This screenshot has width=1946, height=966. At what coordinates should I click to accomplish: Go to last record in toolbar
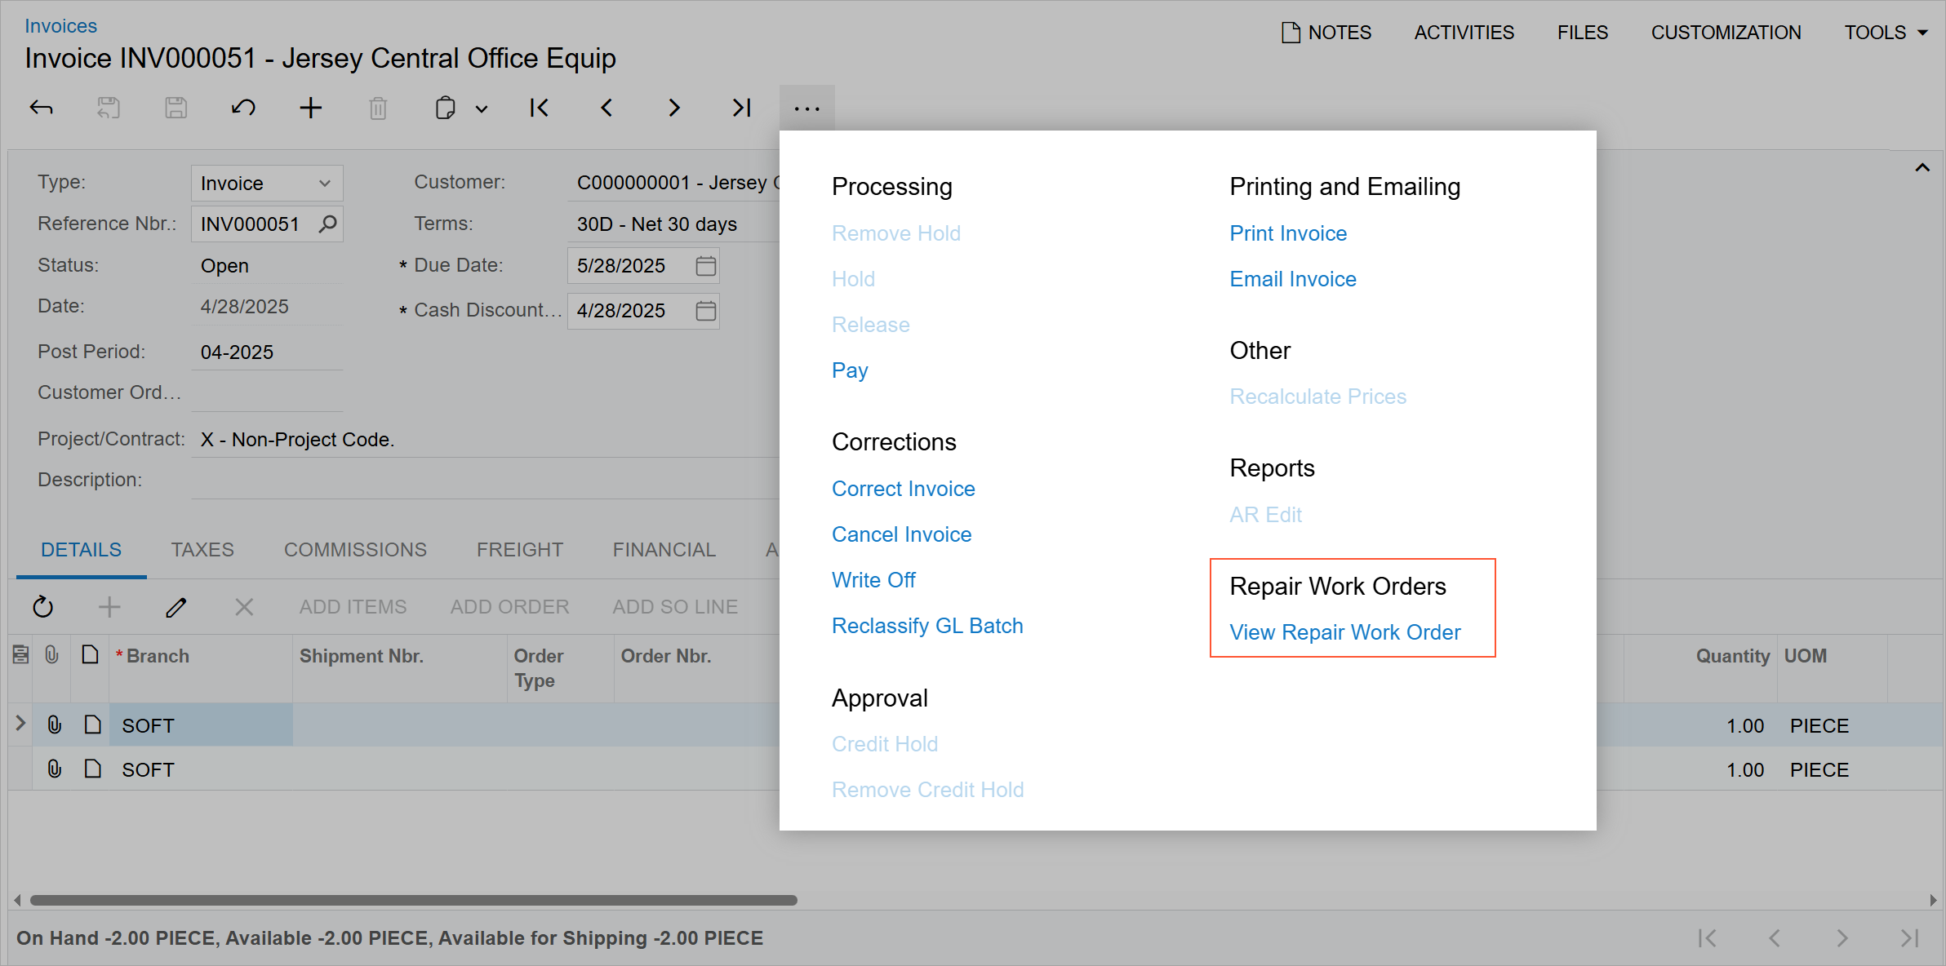[741, 108]
